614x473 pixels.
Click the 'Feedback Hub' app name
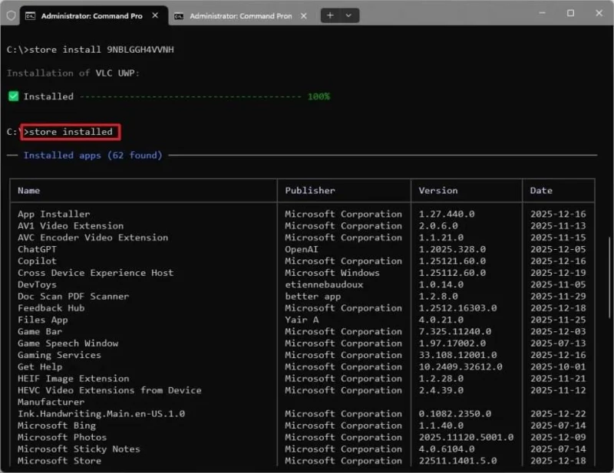pos(51,308)
